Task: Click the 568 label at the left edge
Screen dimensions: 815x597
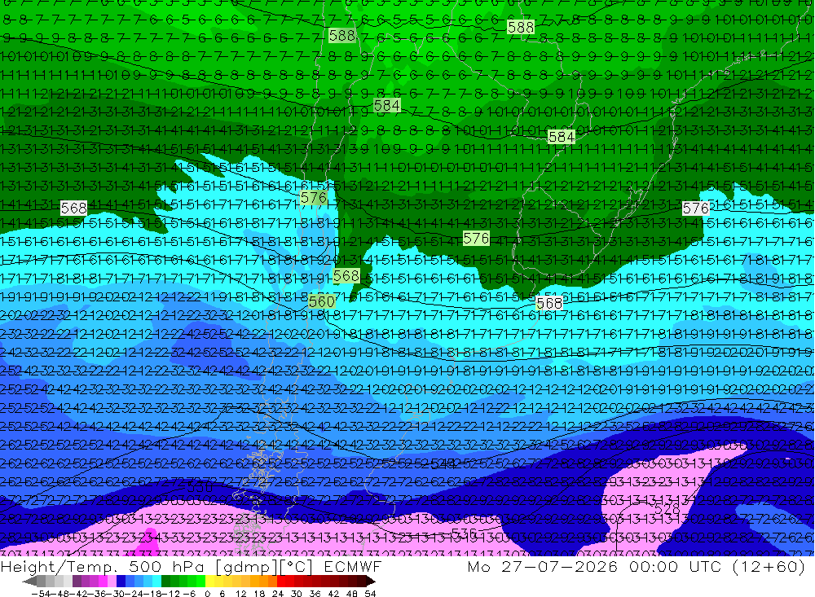Action: tap(74, 209)
